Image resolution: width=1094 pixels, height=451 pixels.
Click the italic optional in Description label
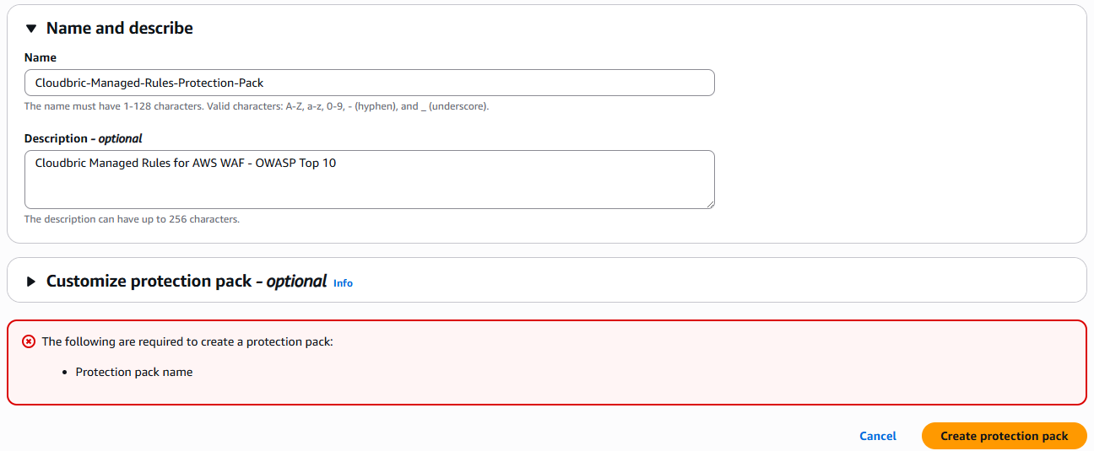(x=121, y=138)
